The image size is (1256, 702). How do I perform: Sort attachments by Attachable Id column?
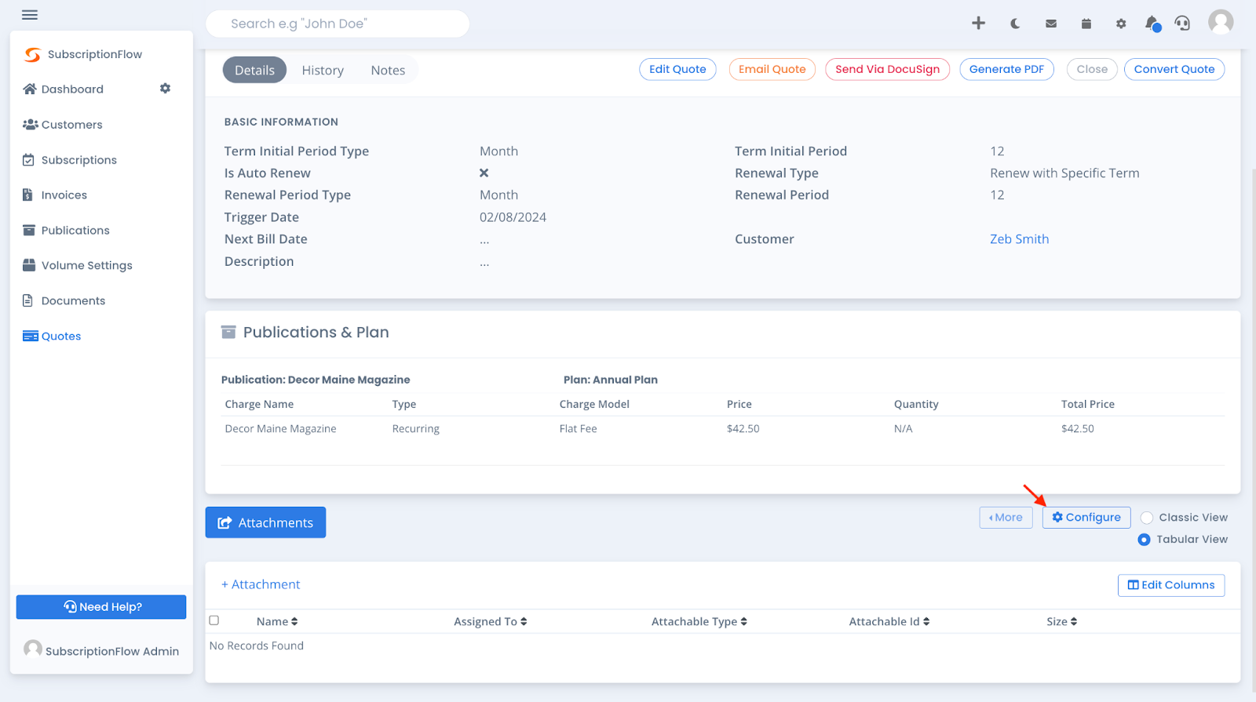(x=889, y=621)
